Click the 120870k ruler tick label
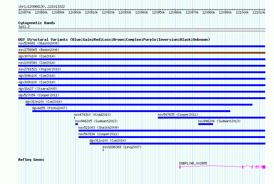The width and height of the screenshot is (274, 184). click(x=25, y=12)
